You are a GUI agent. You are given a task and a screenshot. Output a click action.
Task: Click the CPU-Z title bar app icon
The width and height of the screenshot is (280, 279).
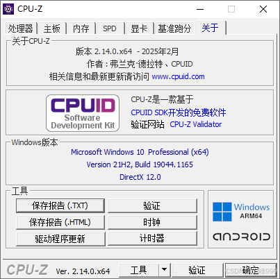8,9
